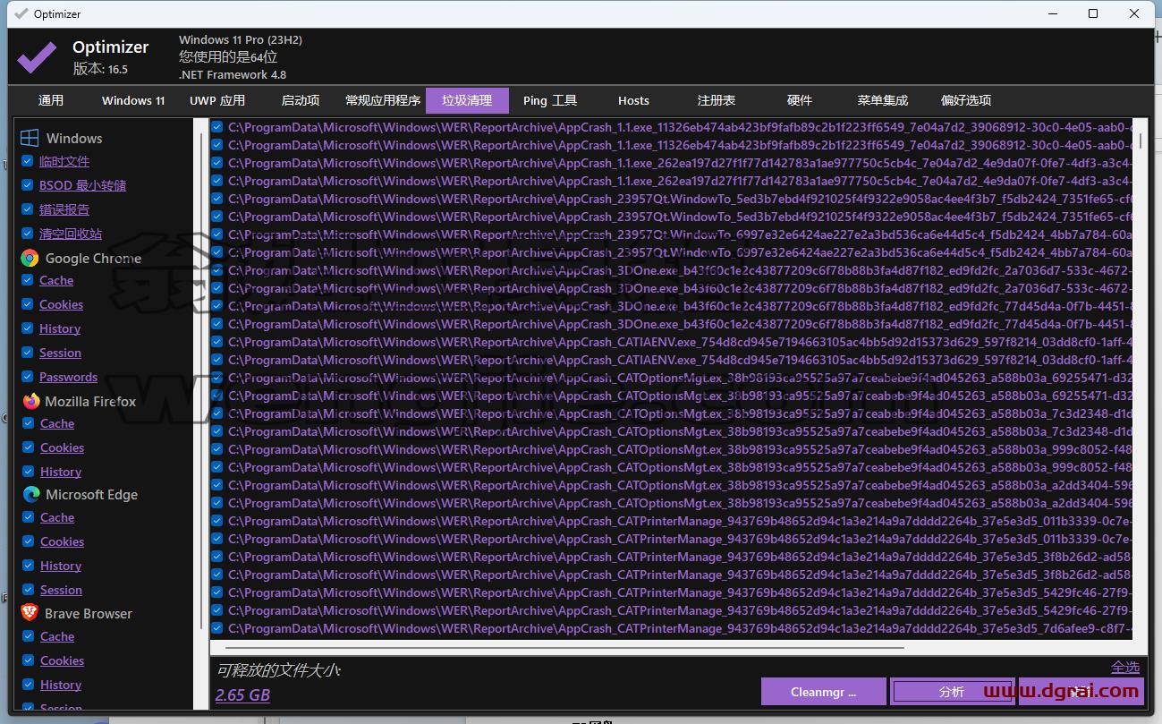1162x724 pixels.
Task: Open the 常规应用程序 tab
Action: coord(383,100)
